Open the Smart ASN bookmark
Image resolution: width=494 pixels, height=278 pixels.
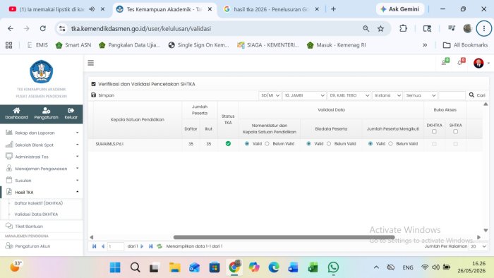73,45
